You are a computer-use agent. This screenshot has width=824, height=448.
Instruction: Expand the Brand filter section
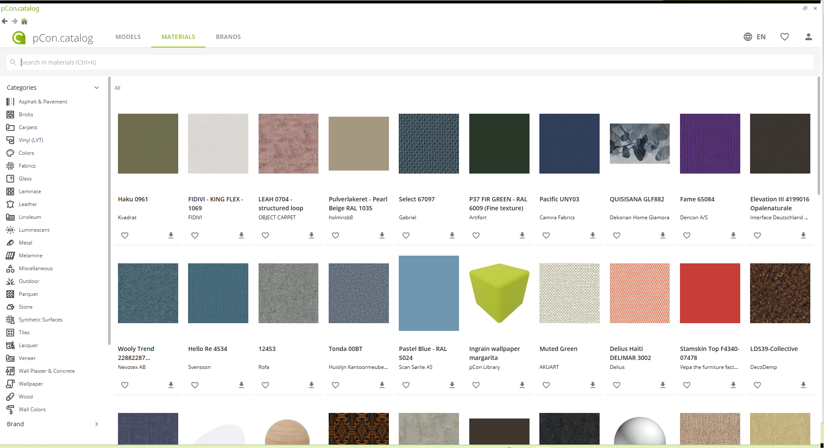tap(97, 424)
